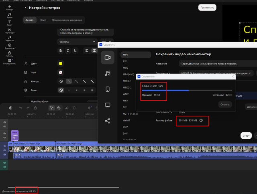Open the Фон background color swatch
The height and width of the screenshot is (194, 257).
[61, 72]
